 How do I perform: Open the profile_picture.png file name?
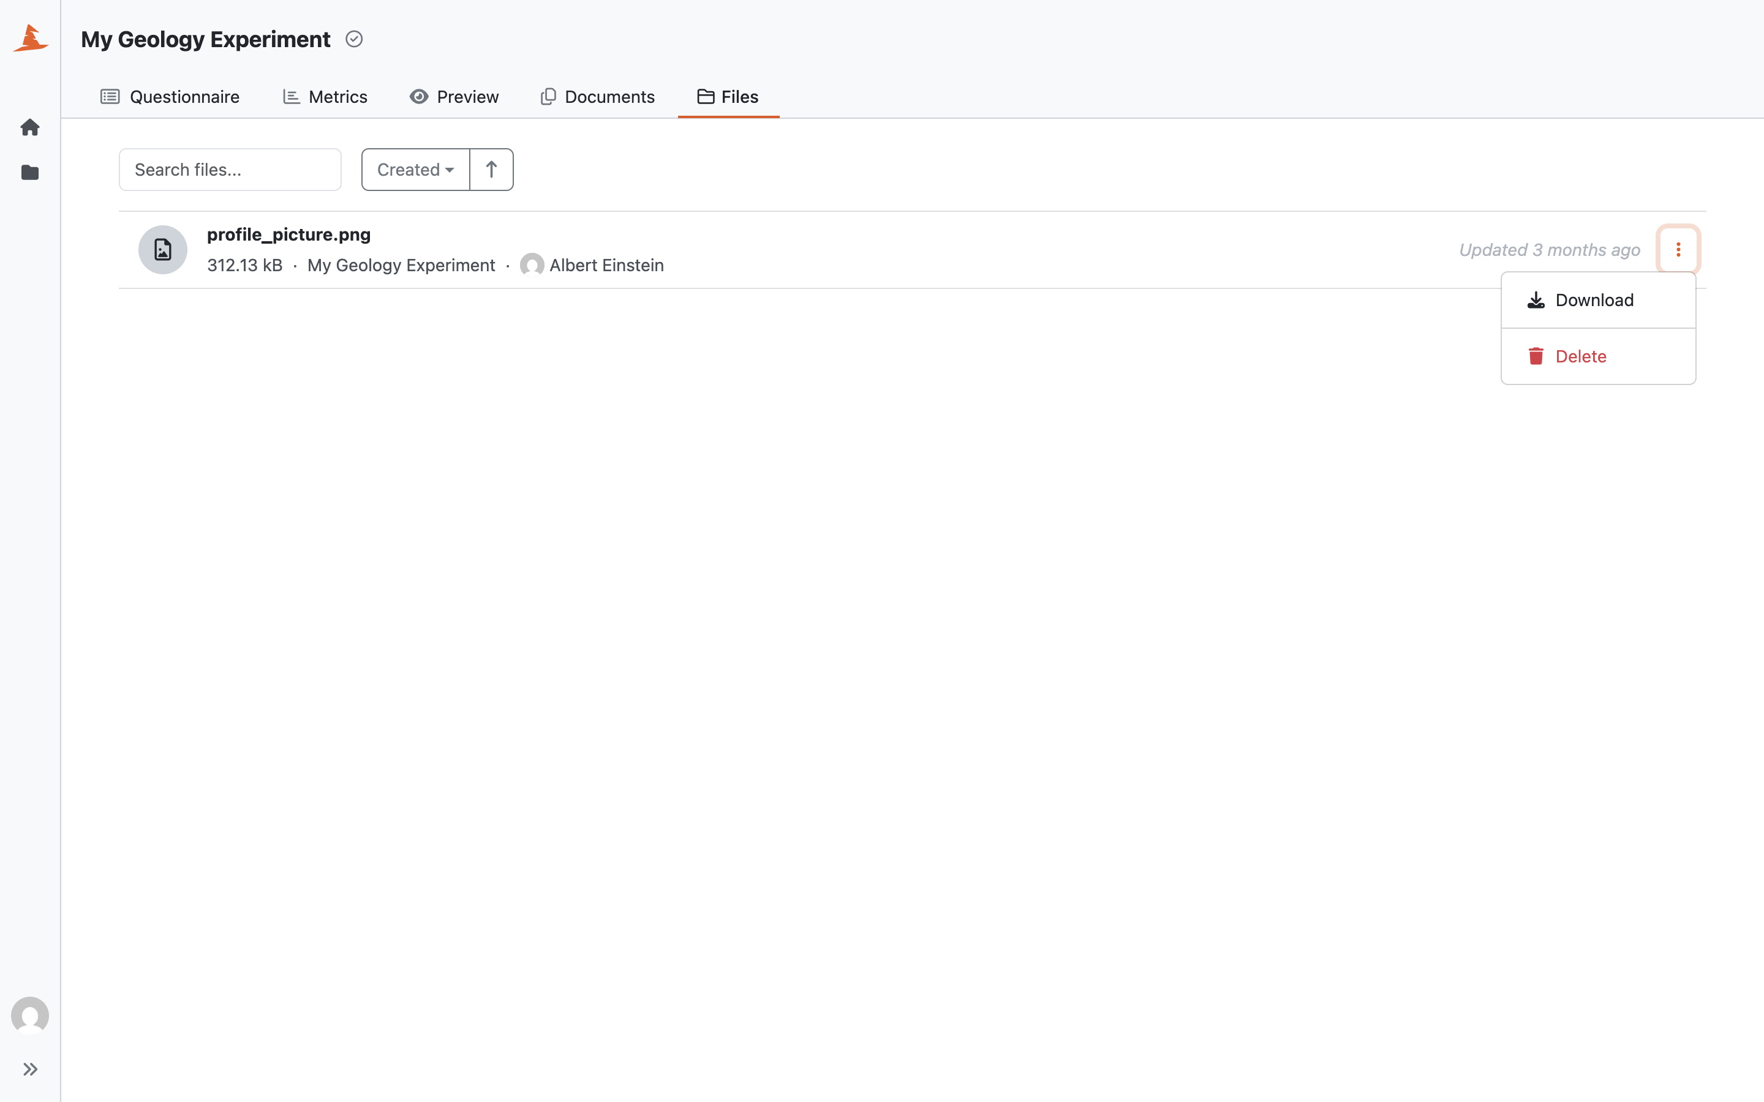(x=288, y=234)
